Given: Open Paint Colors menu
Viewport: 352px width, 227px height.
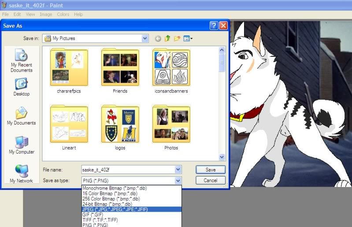Looking at the screenshot, I should tap(63, 15).
